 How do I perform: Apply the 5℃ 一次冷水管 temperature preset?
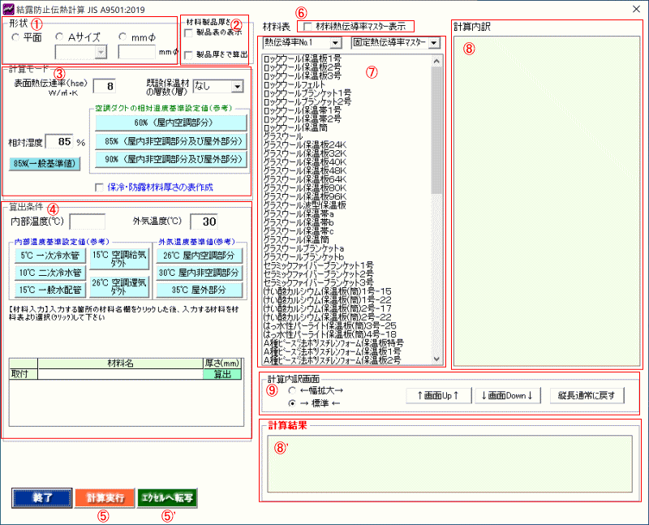coord(45,256)
